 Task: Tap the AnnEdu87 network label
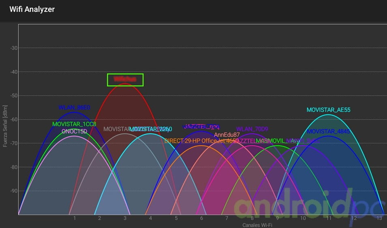(x=227, y=135)
